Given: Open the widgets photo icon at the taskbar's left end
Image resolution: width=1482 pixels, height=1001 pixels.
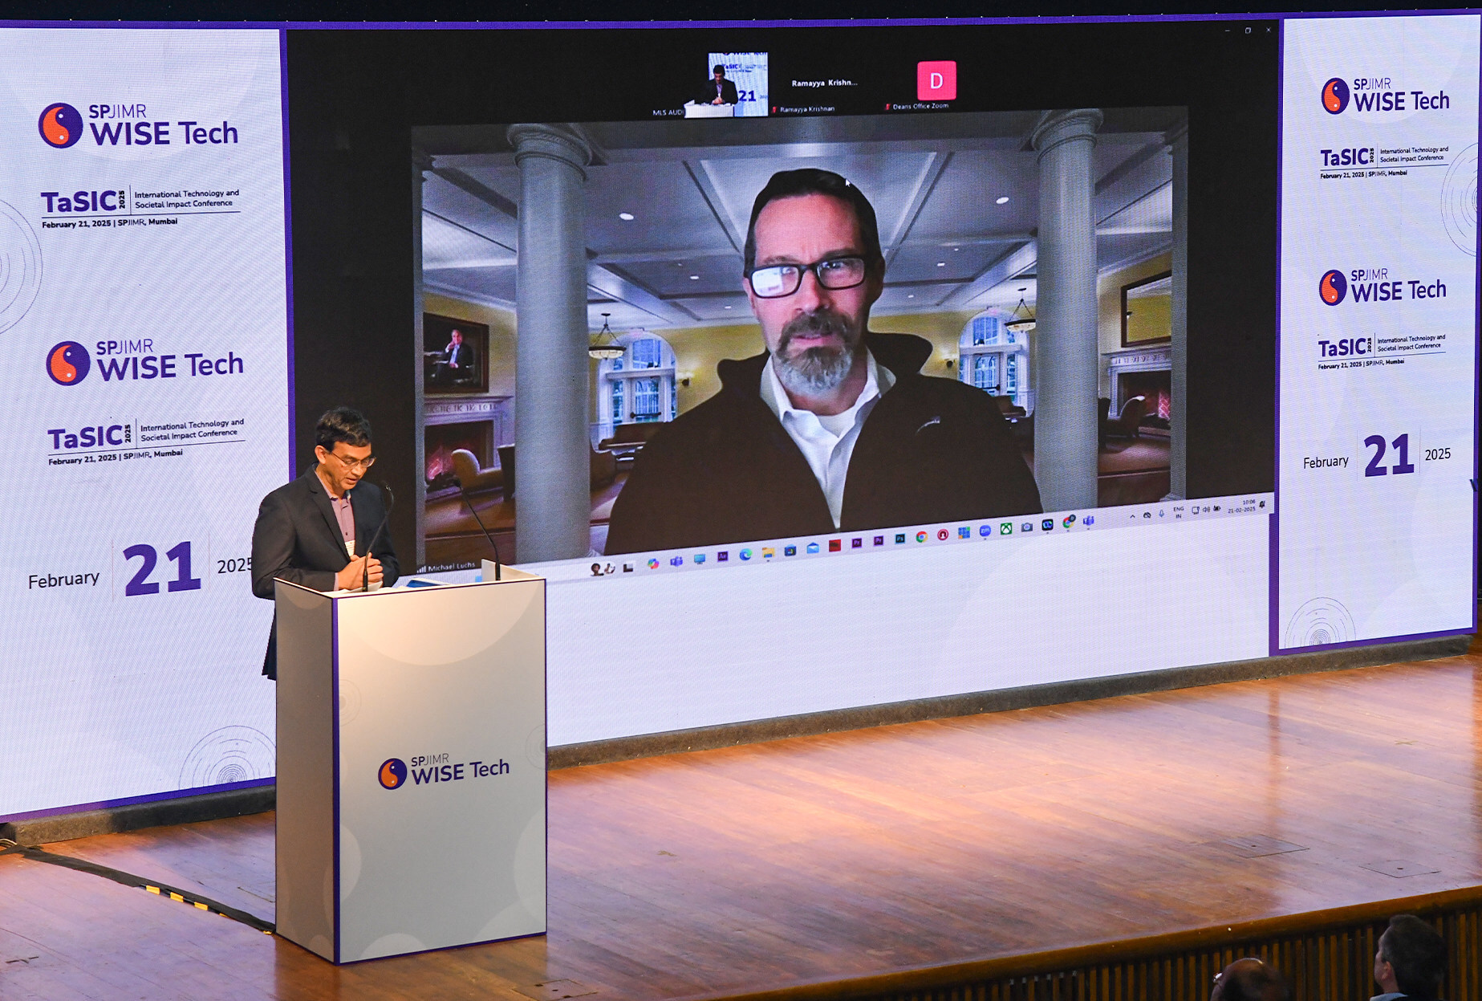Looking at the screenshot, I should click(x=603, y=569).
